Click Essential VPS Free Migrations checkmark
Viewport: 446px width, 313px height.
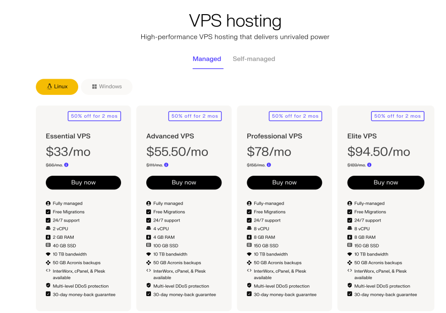pyautogui.click(x=48, y=212)
